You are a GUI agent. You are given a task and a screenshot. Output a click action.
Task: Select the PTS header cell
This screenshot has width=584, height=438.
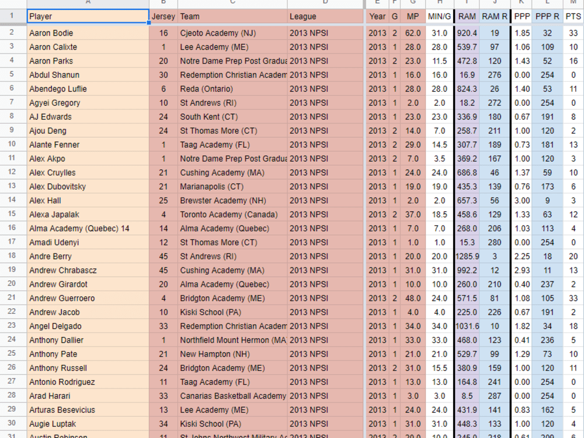coord(573,16)
